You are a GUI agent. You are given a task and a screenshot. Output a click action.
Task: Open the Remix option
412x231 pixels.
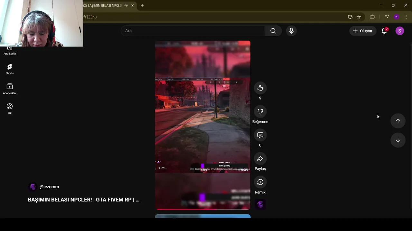(260, 182)
